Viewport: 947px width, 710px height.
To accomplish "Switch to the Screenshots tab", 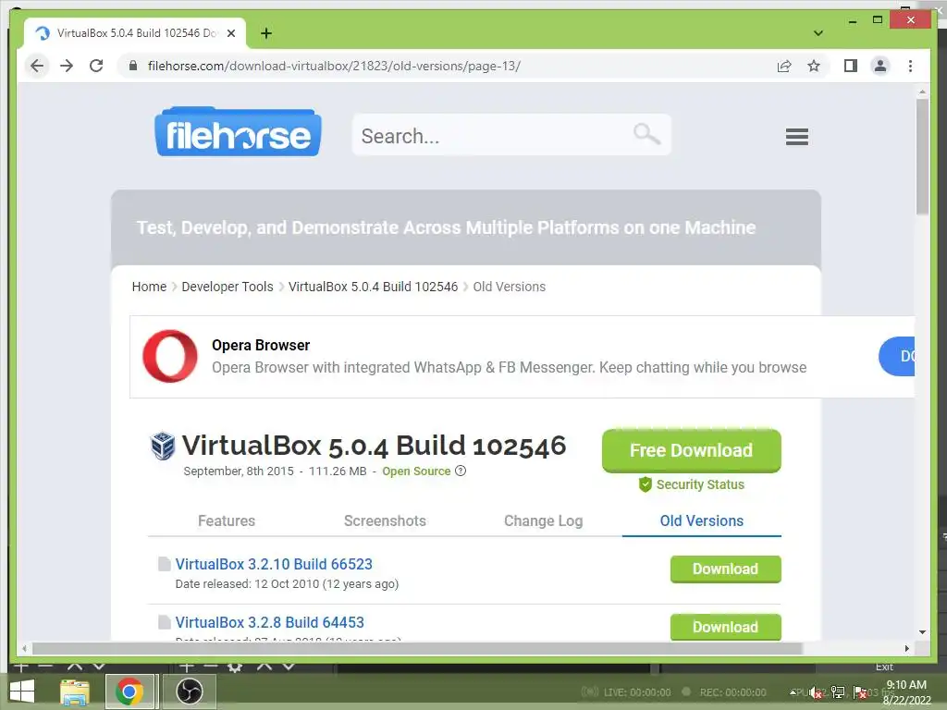I will tap(385, 520).
